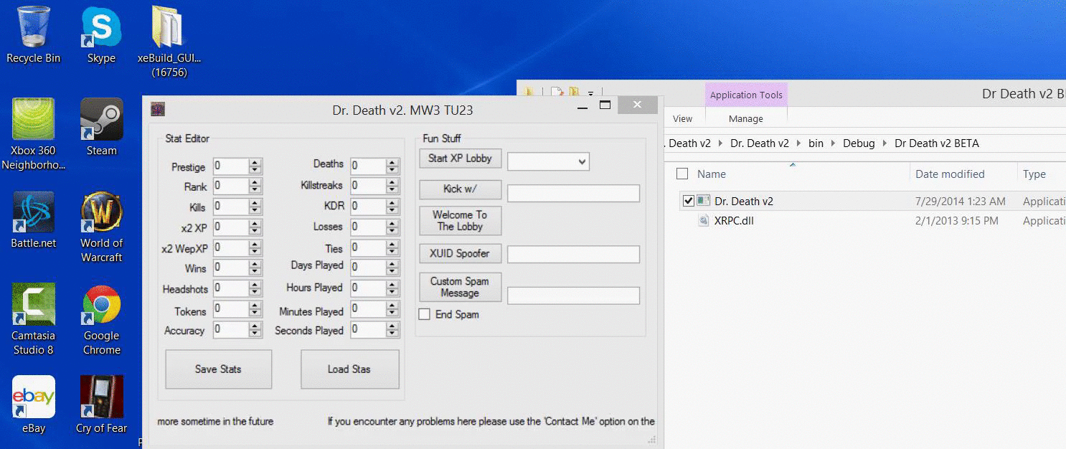1066x449 pixels.
Task: Launch Google Chrome from the desktop
Action: pos(101,305)
